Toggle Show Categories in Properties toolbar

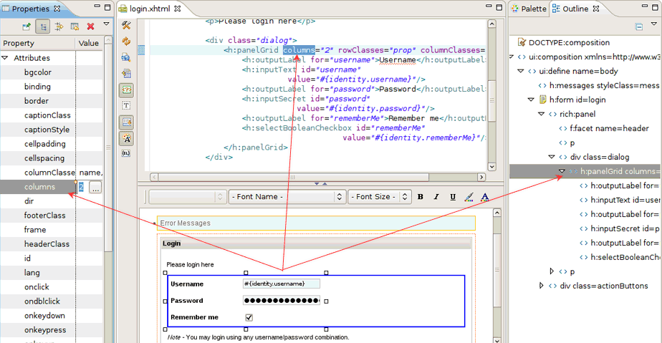(x=42, y=26)
